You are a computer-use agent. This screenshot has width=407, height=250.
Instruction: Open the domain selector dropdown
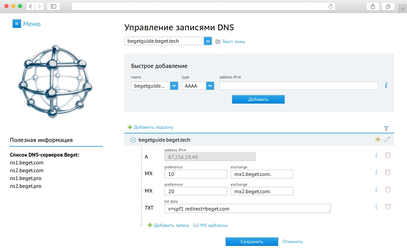[208, 41]
